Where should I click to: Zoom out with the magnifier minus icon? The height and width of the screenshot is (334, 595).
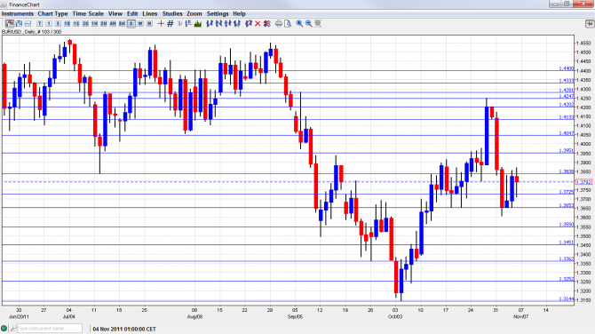pyautogui.click(x=309, y=23)
